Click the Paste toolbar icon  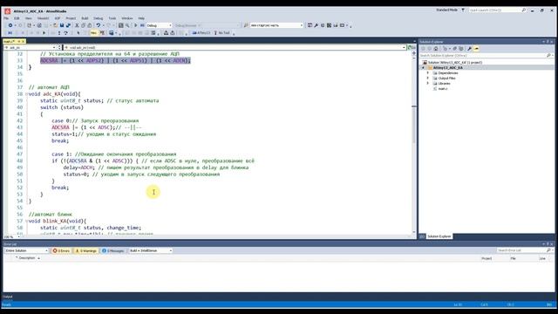[89, 25]
